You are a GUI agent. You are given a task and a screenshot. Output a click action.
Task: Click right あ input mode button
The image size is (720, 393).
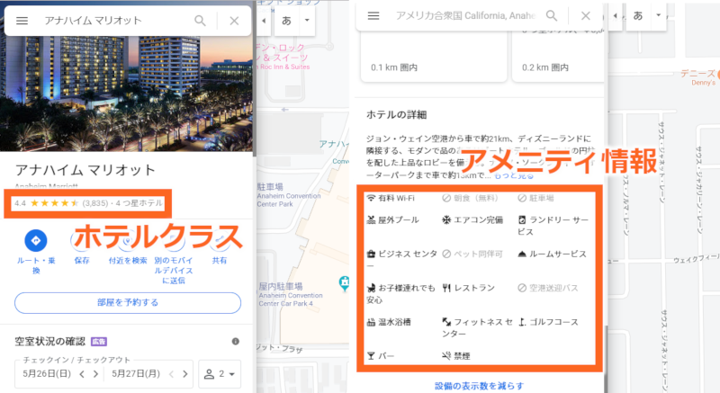(x=638, y=15)
